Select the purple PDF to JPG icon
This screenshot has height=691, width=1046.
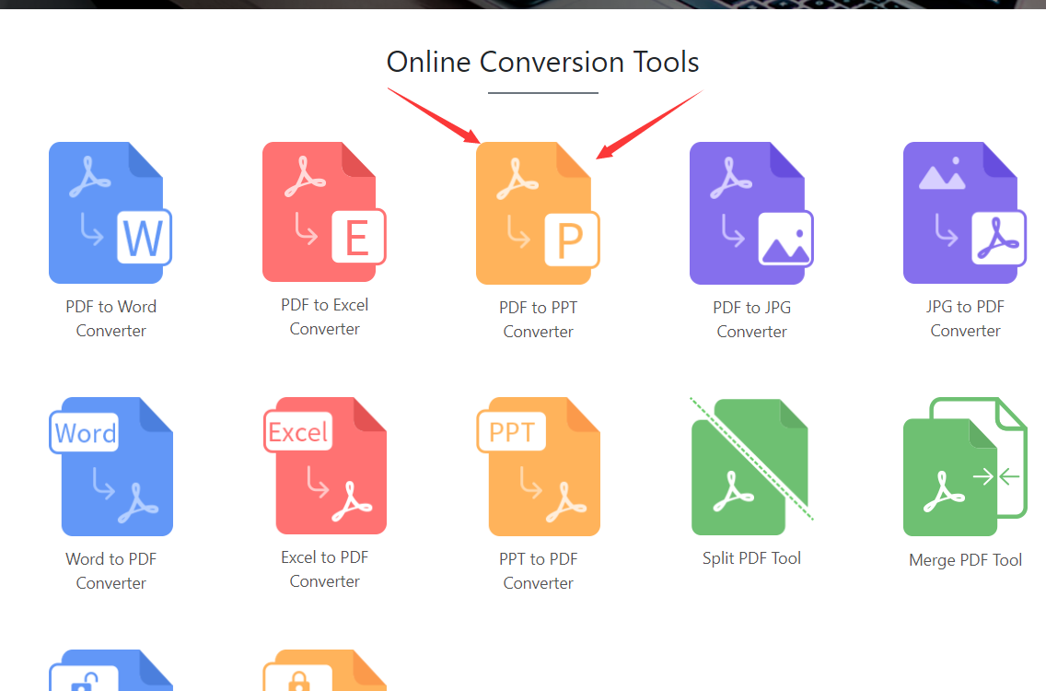coord(750,214)
